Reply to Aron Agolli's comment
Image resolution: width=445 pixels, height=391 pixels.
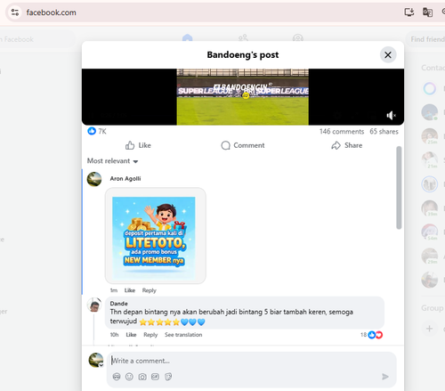click(150, 290)
